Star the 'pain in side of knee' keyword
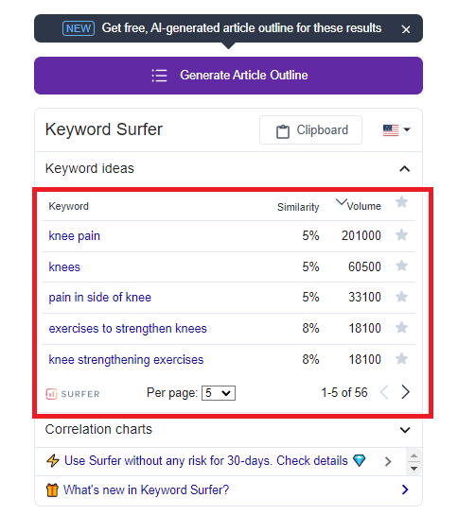Viewport: 458px width, 515px height. (401, 297)
